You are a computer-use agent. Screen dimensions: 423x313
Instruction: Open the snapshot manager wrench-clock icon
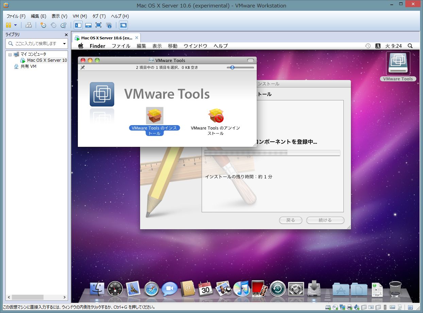tap(64, 25)
